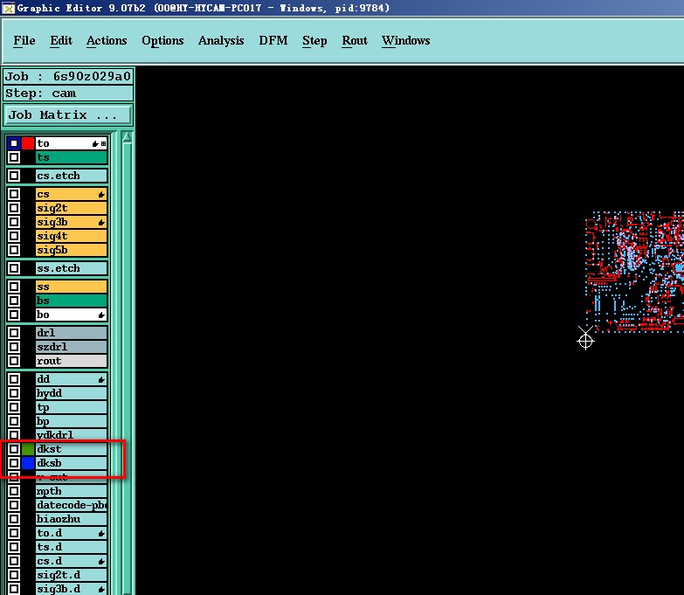684x595 pixels.
Task: Toggle the ss.etch layer checkbox
Action: point(14,268)
